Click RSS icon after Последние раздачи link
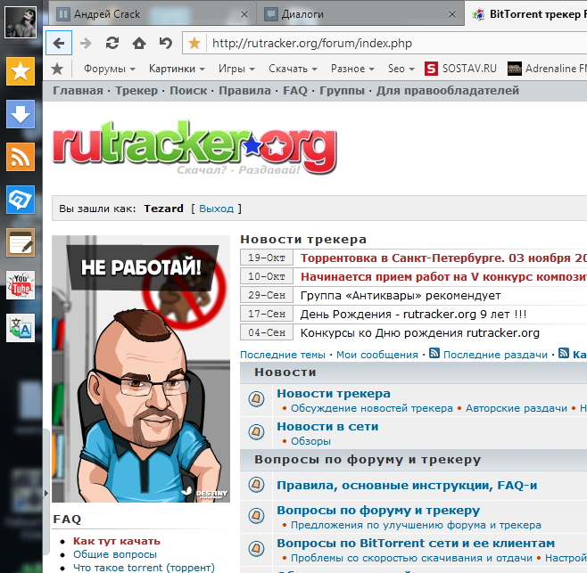This screenshot has width=587, height=573. 564,353
